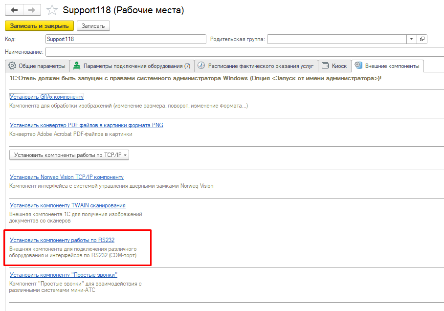Open the Установить компоненты работы по TCP/IP dropdown
Screen dimensions: 444x311
[69, 155]
